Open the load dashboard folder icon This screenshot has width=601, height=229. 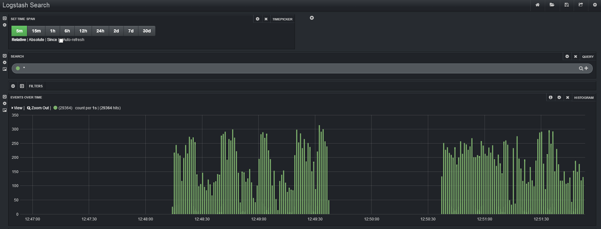(552, 5)
